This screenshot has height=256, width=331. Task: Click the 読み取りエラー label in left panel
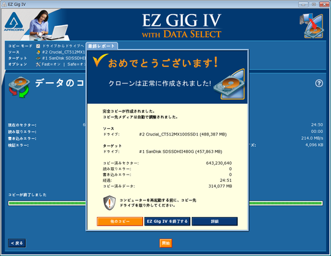pyautogui.click(x=23, y=132)
